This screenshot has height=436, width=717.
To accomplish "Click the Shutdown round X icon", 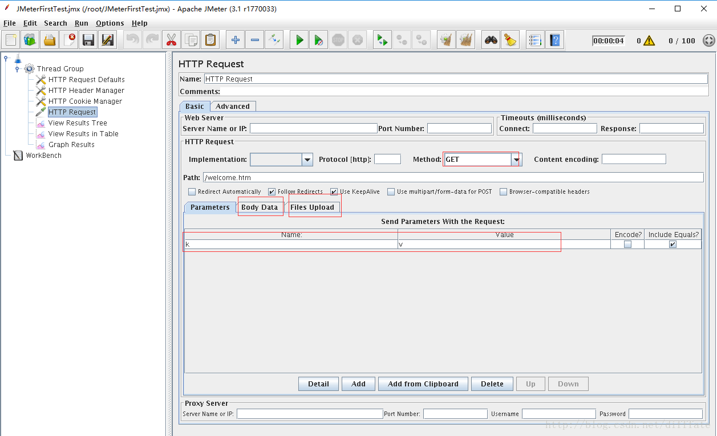I will 358,40.
